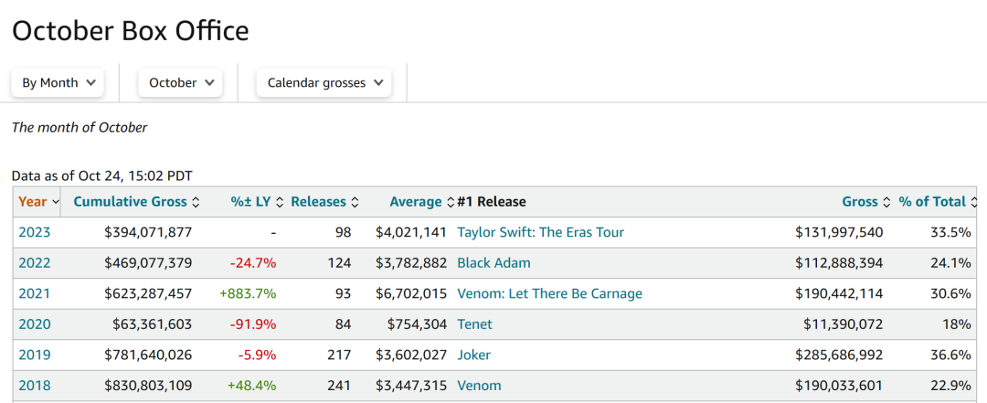Click sort arrows beside %± LY
The image size is (987, 403).
[280, 202]
